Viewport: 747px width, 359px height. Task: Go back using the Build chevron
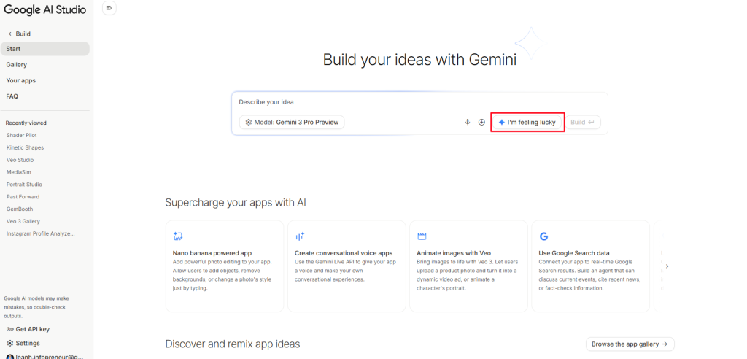tap(10, 34)
